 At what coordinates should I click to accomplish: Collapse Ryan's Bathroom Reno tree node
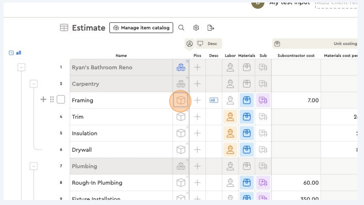pyautogui.click(x=22, y=68)
